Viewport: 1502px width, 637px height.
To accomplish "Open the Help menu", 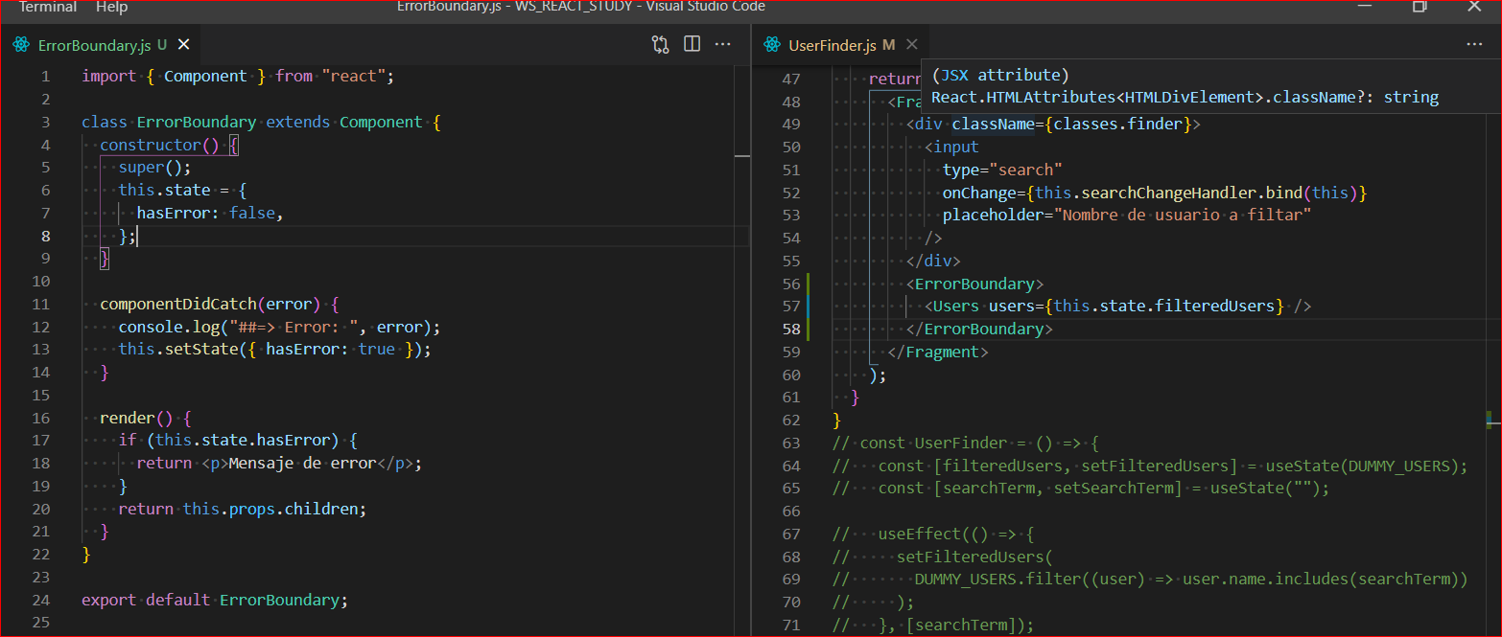I will (x=111, y=7).
